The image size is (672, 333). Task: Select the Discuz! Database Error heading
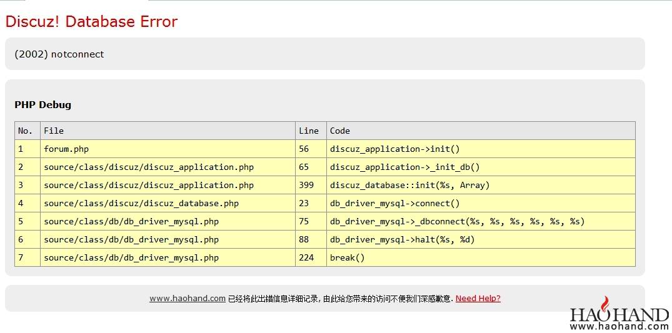coord(91,21)
